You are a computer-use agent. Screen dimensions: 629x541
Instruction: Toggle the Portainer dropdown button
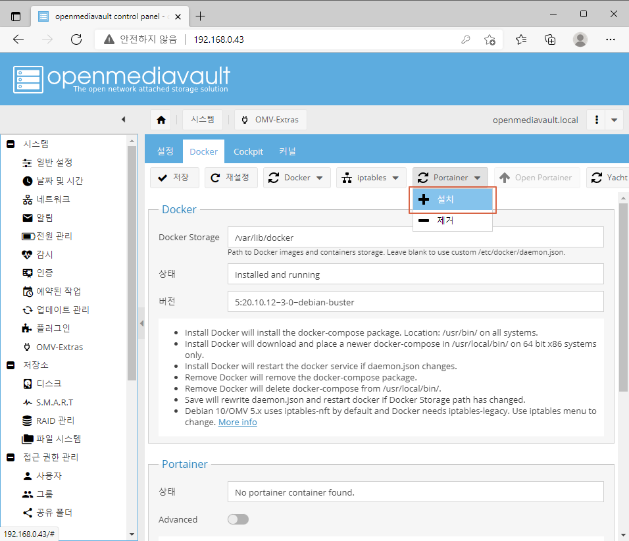tap(450, 178)
